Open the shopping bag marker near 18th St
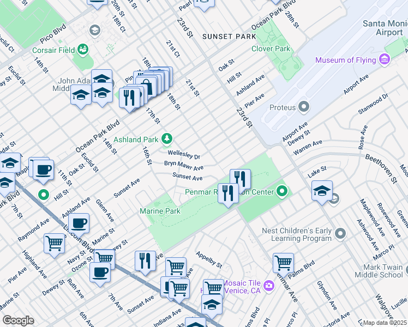 pyautogui.click(x=146, y=86)
